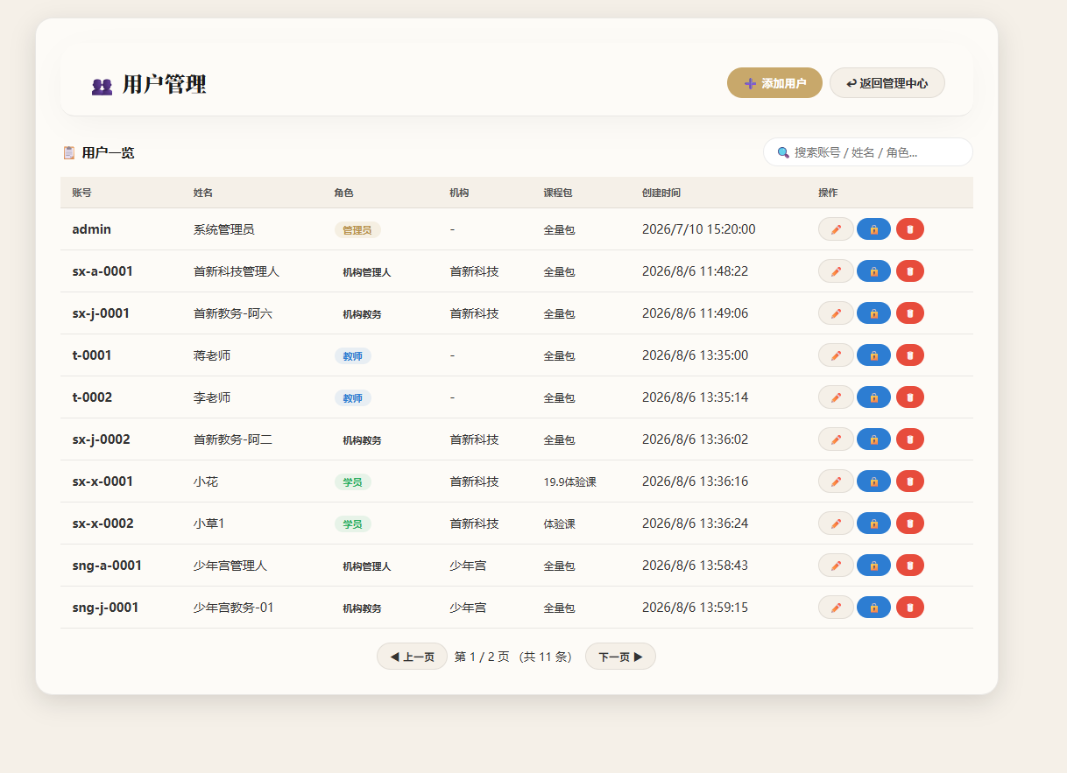This screenshot has width=1067, height=773.
Task: Click course package 19.9体验课
Action: tap(570, 482)
